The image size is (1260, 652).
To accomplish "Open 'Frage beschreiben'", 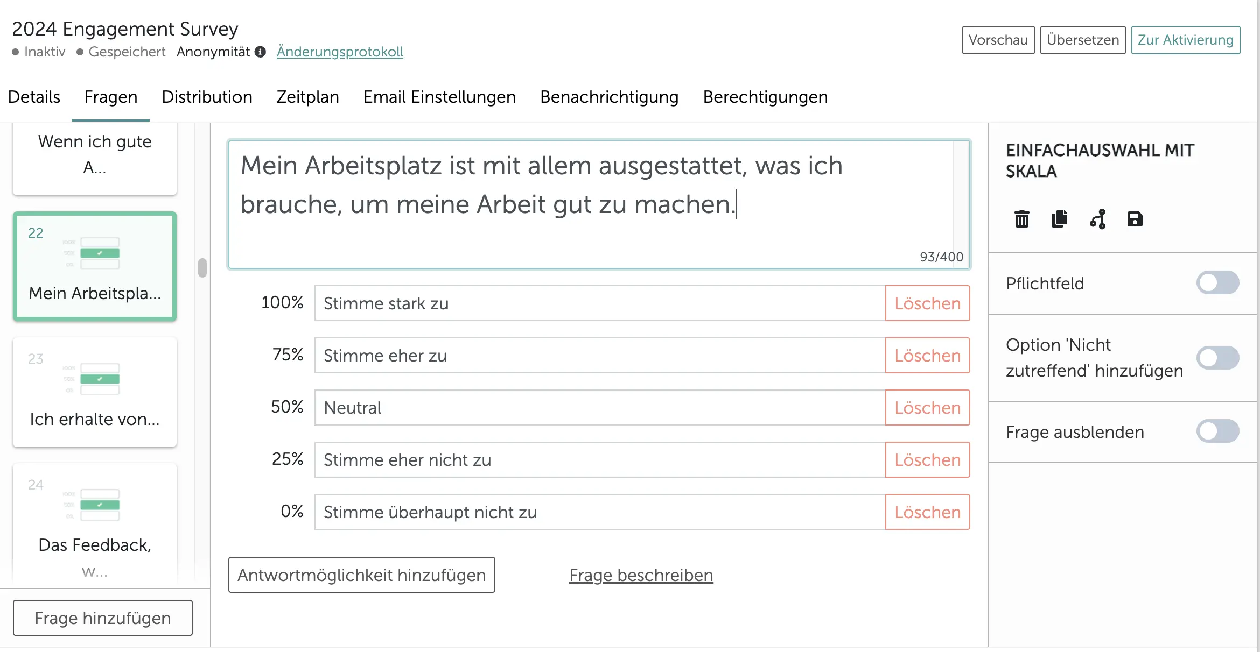I will (641, 575).
